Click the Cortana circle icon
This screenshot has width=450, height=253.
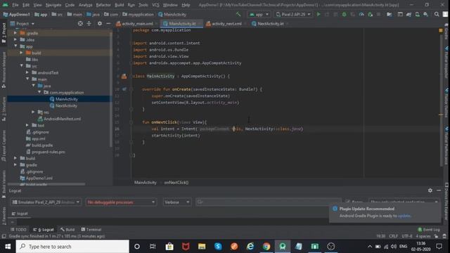(x=137, y=247)
